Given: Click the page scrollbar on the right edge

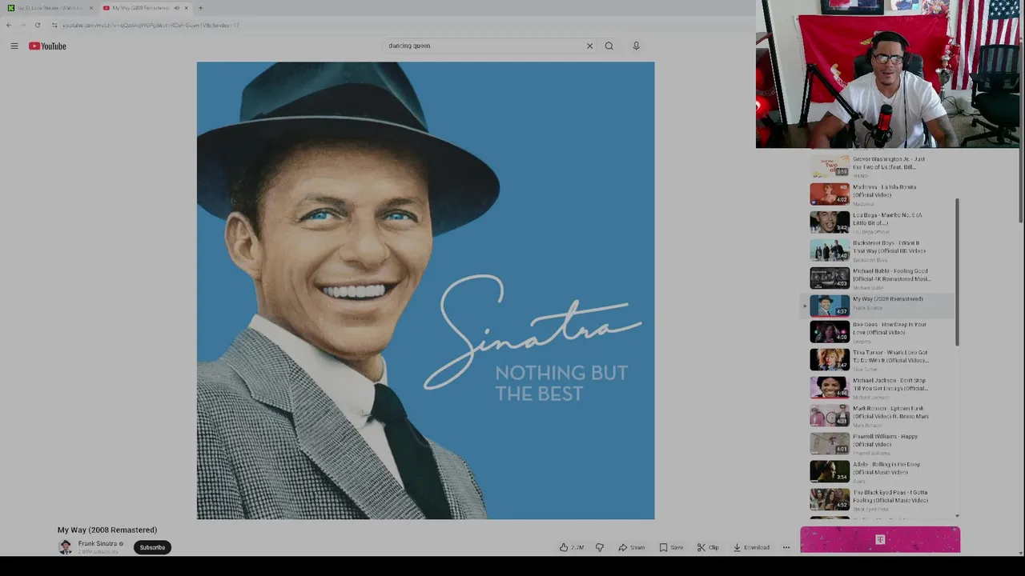Looking at the screenshot, I should [1020, 112].
